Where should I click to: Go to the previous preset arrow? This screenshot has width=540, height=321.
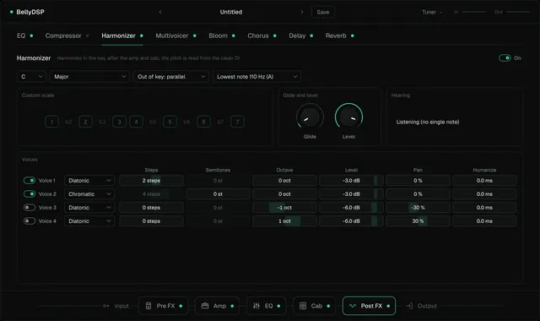tap(160, 12)
